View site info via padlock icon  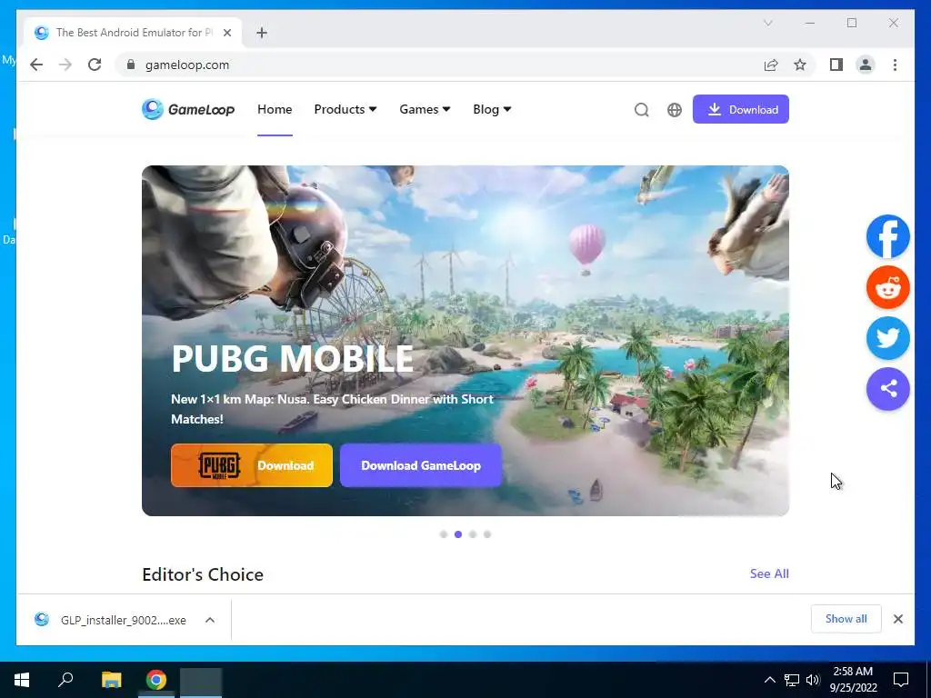point(131,65)
